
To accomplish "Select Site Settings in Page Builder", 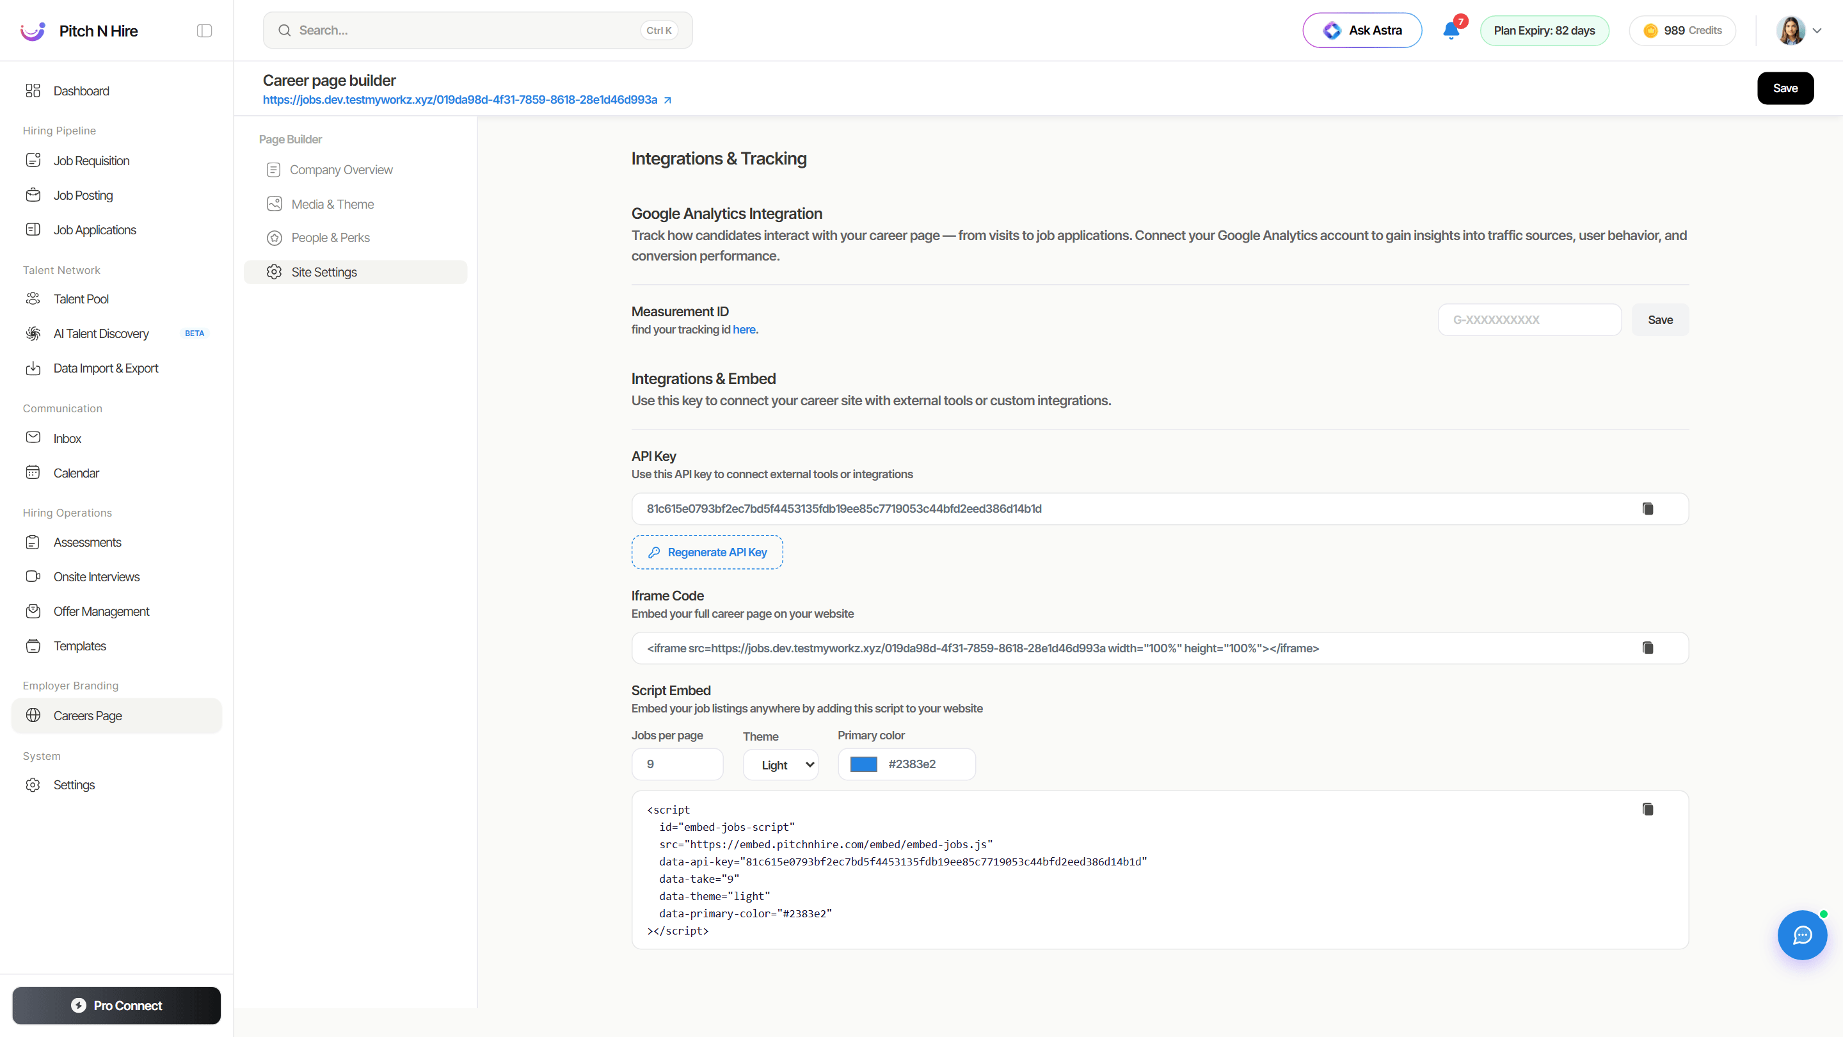I will click(x=355, y=272).
